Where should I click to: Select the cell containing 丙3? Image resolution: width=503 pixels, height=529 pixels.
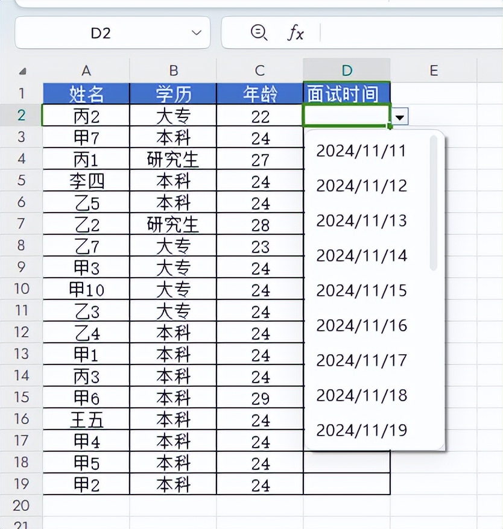[86, 375]
